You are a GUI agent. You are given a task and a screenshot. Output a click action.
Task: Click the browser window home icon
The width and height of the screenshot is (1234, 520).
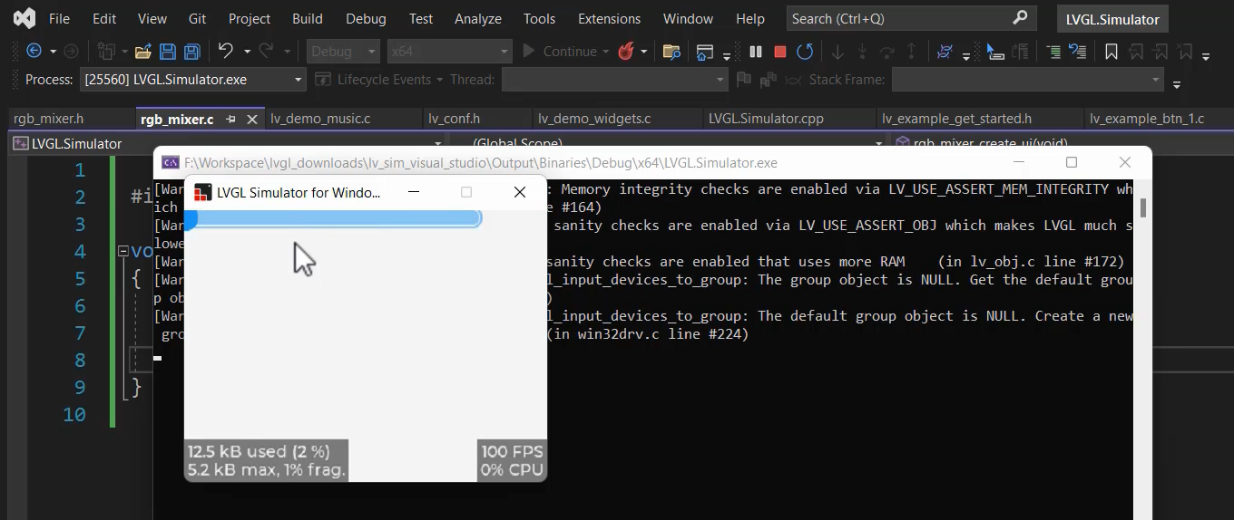coord(705,52)
